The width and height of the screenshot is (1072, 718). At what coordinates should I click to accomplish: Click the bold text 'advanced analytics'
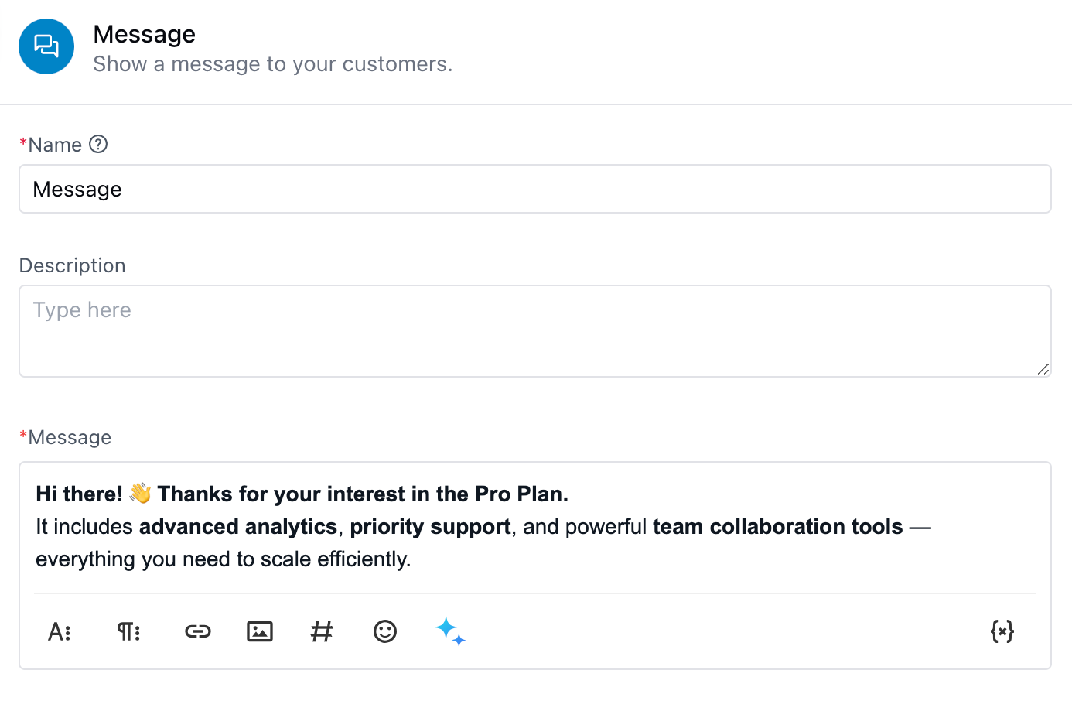(238, 526)
